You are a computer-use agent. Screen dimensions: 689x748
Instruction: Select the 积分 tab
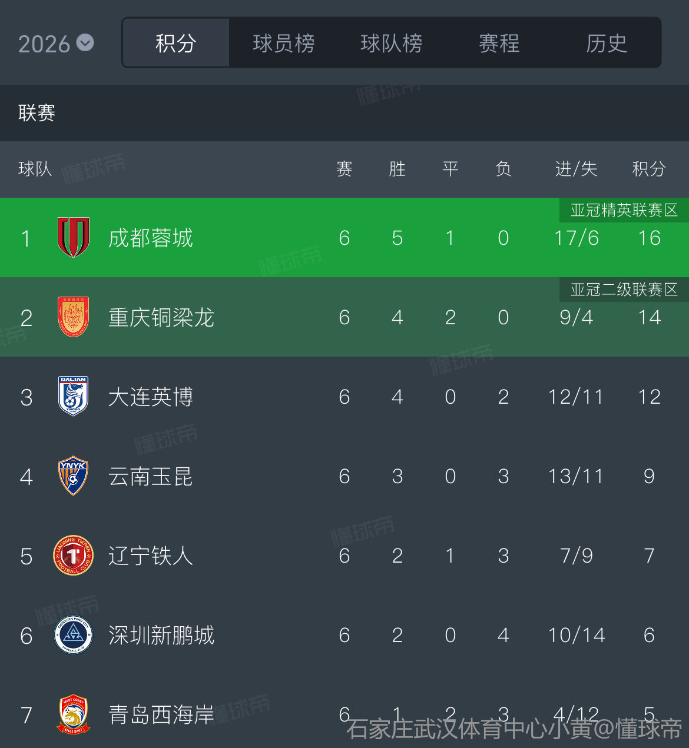click(175, 43)
